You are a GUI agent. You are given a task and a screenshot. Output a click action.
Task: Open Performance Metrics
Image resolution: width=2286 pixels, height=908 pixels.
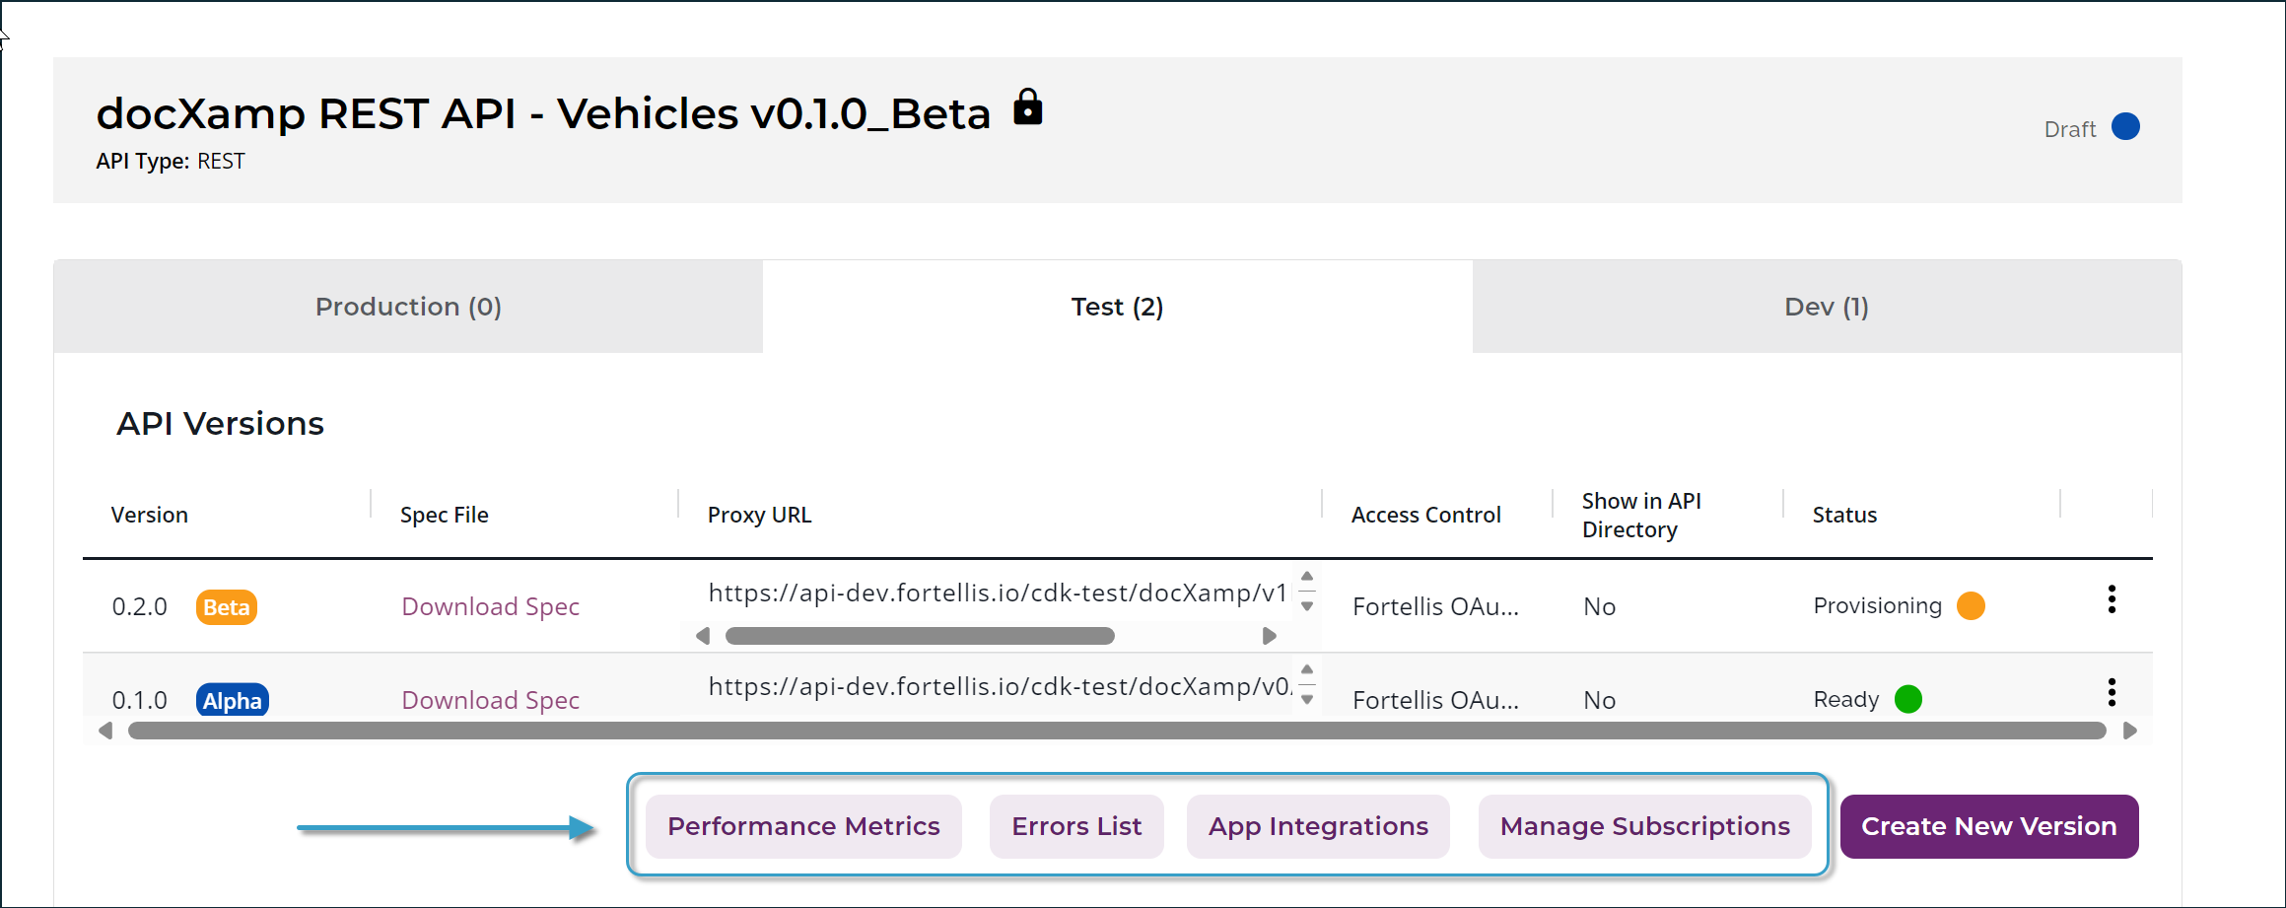pos(802,826)
